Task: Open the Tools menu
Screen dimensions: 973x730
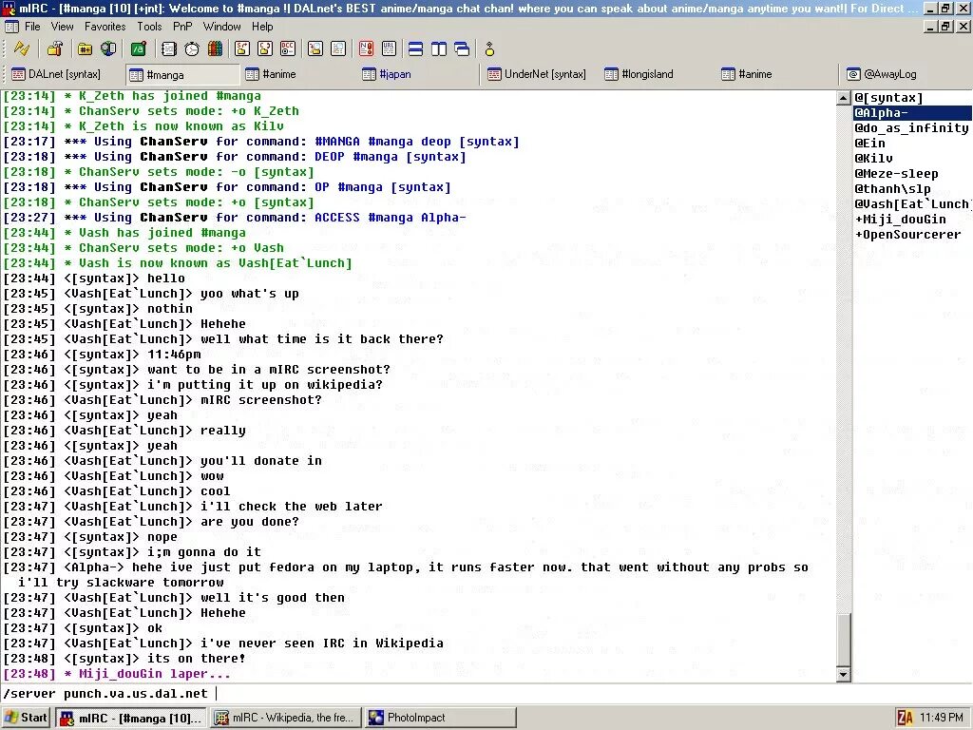Action: click(x=149, y=27)
